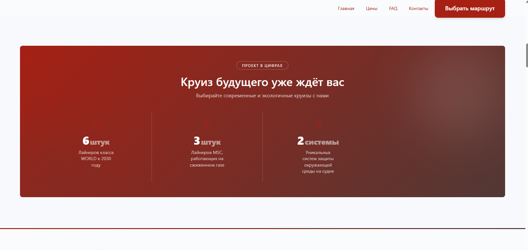Image resolution: width=528 pixels, height=250 pixels.
Task: Click the "Уникальных систем защиты окружающей среды" description
Action: point(318,162)
